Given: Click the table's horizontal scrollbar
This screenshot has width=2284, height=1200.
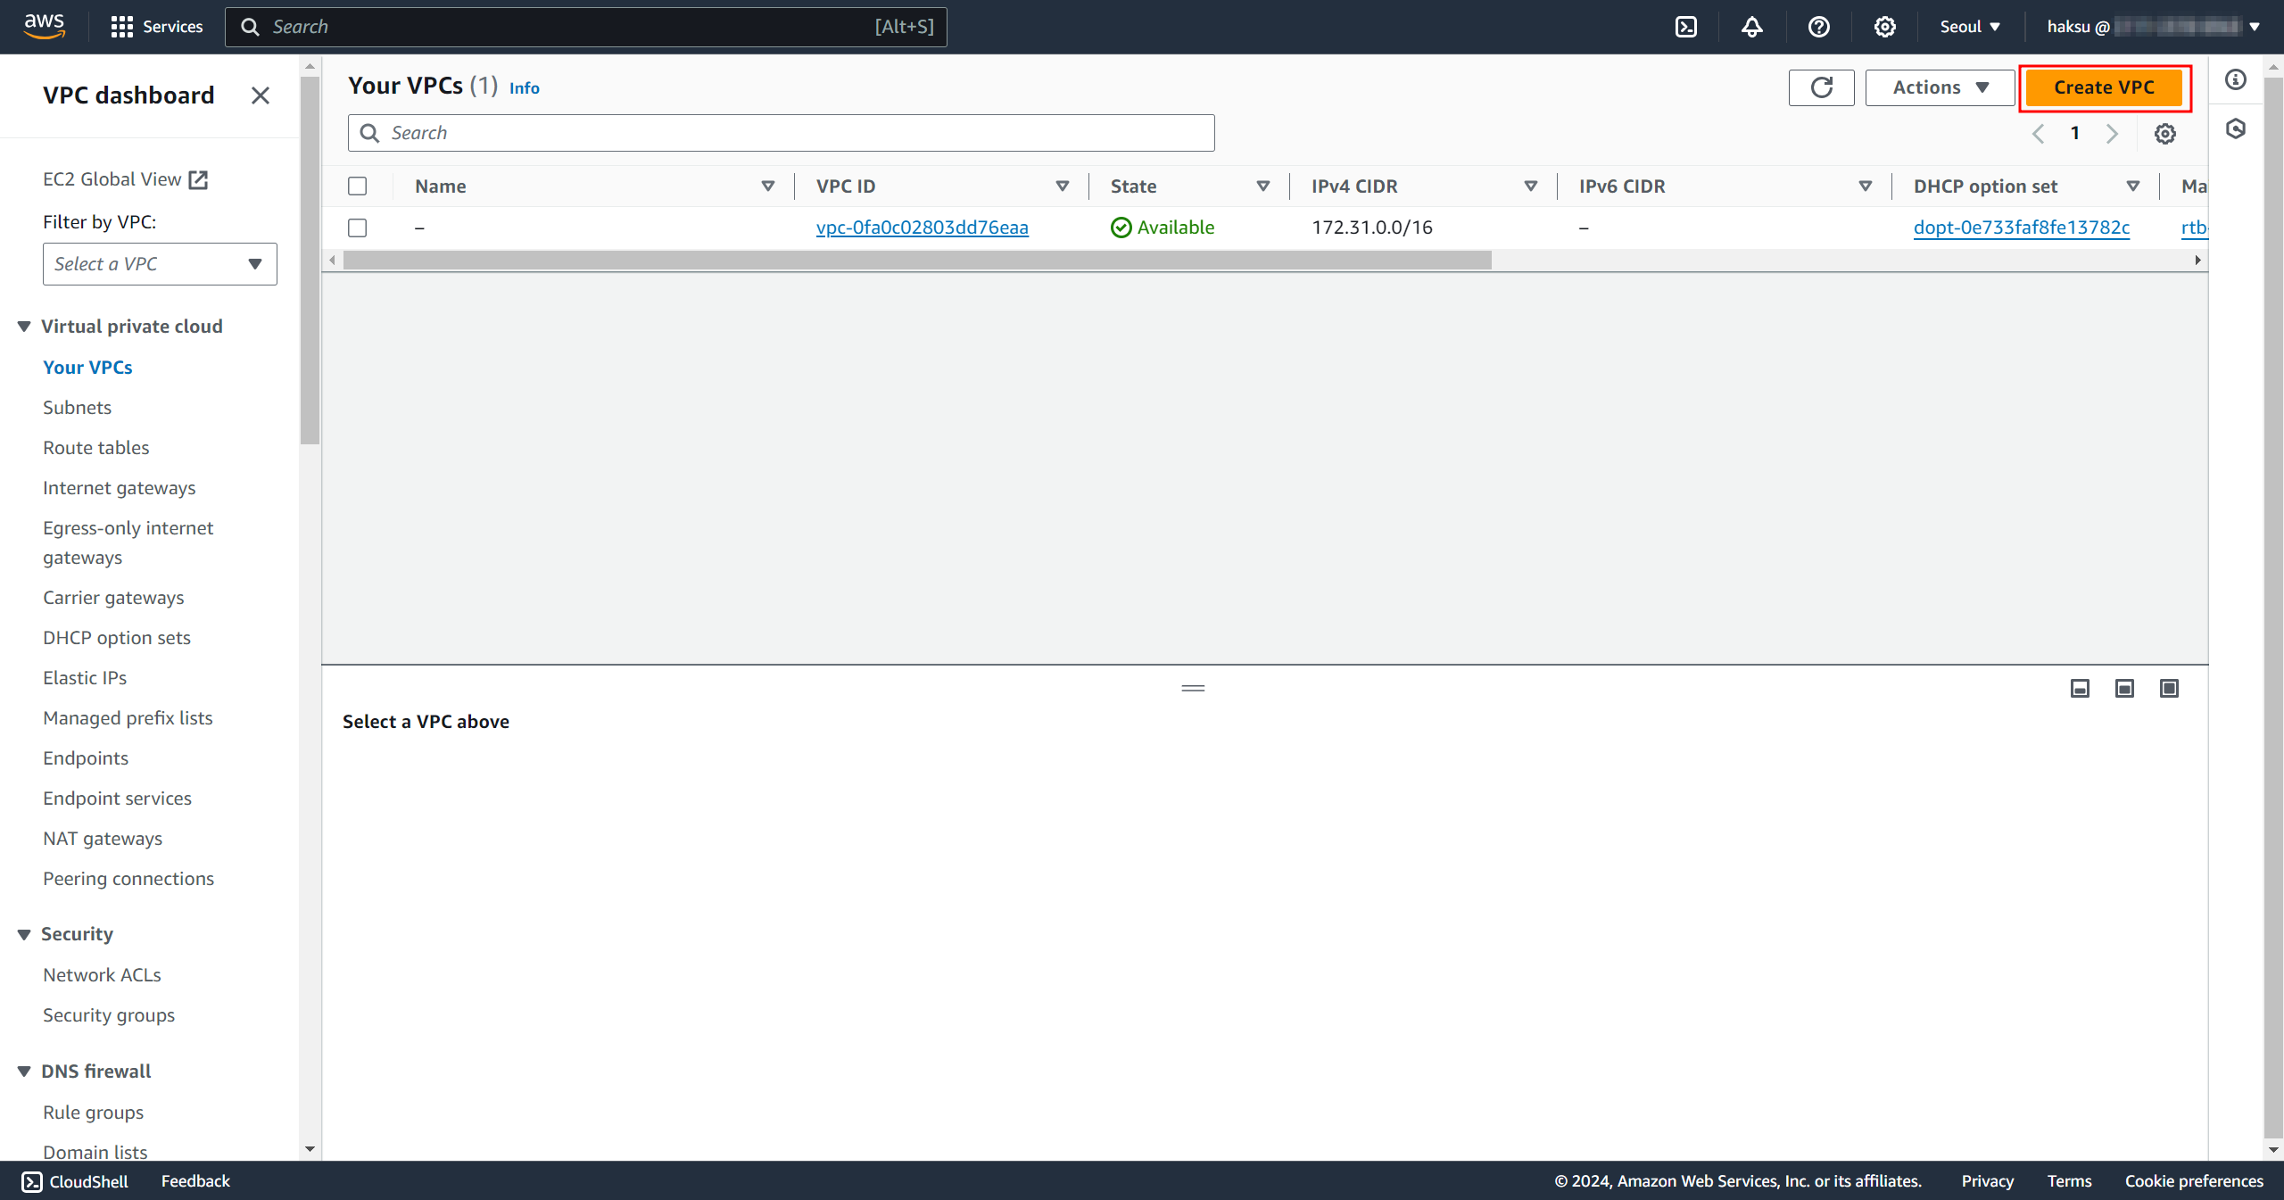Looking at the screenshot, I should click(916, 261).
